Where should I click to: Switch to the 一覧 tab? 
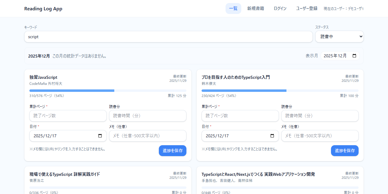(x=233, y=8)
